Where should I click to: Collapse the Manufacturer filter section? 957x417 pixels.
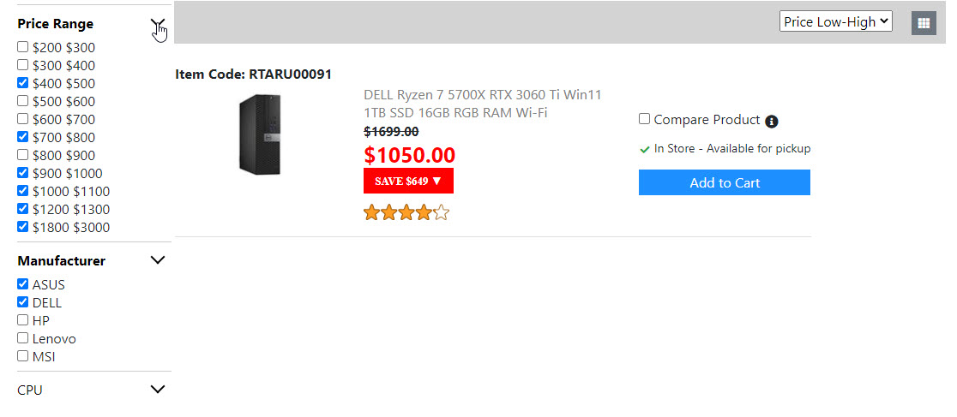(x=158, y=260)
